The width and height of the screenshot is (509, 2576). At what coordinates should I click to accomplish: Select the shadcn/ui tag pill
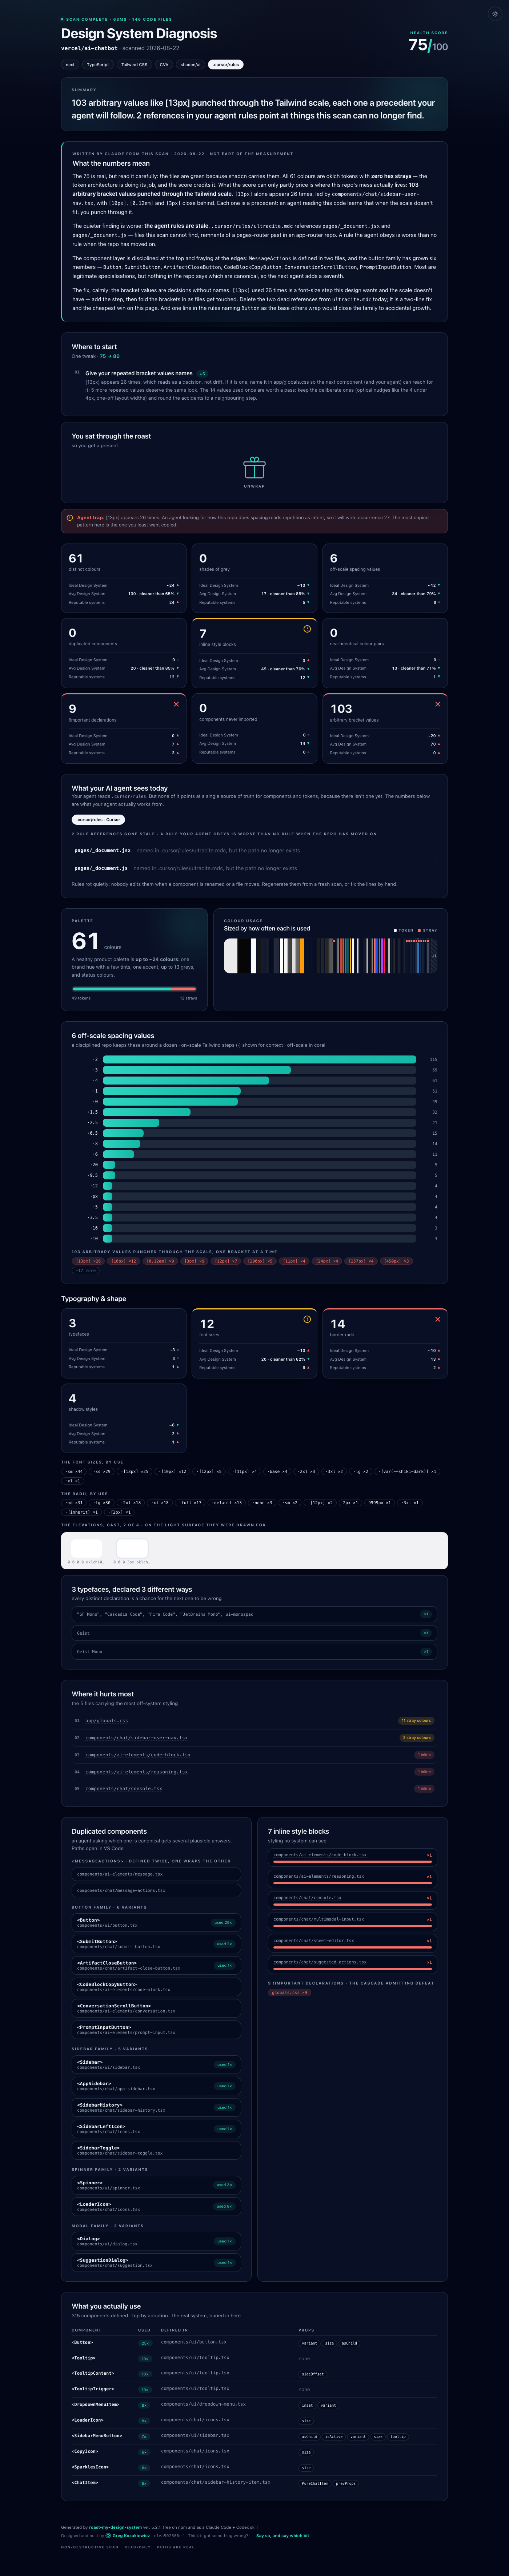coord(190,64)
